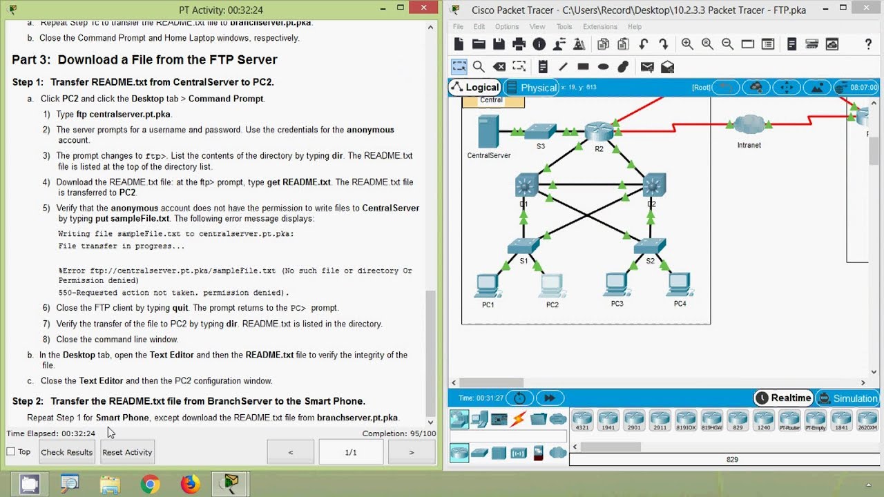884x497 pixels.
Task: Reset zoom with the middle magnifier icon
Action: click(x=707, y=44)
